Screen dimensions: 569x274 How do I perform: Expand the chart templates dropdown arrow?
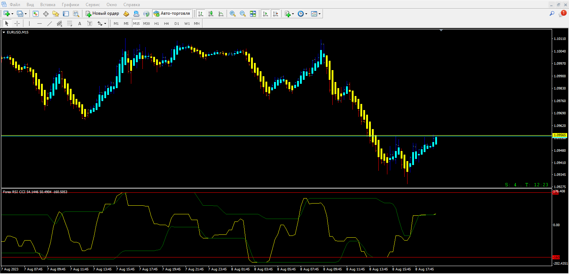click(320, 14)
